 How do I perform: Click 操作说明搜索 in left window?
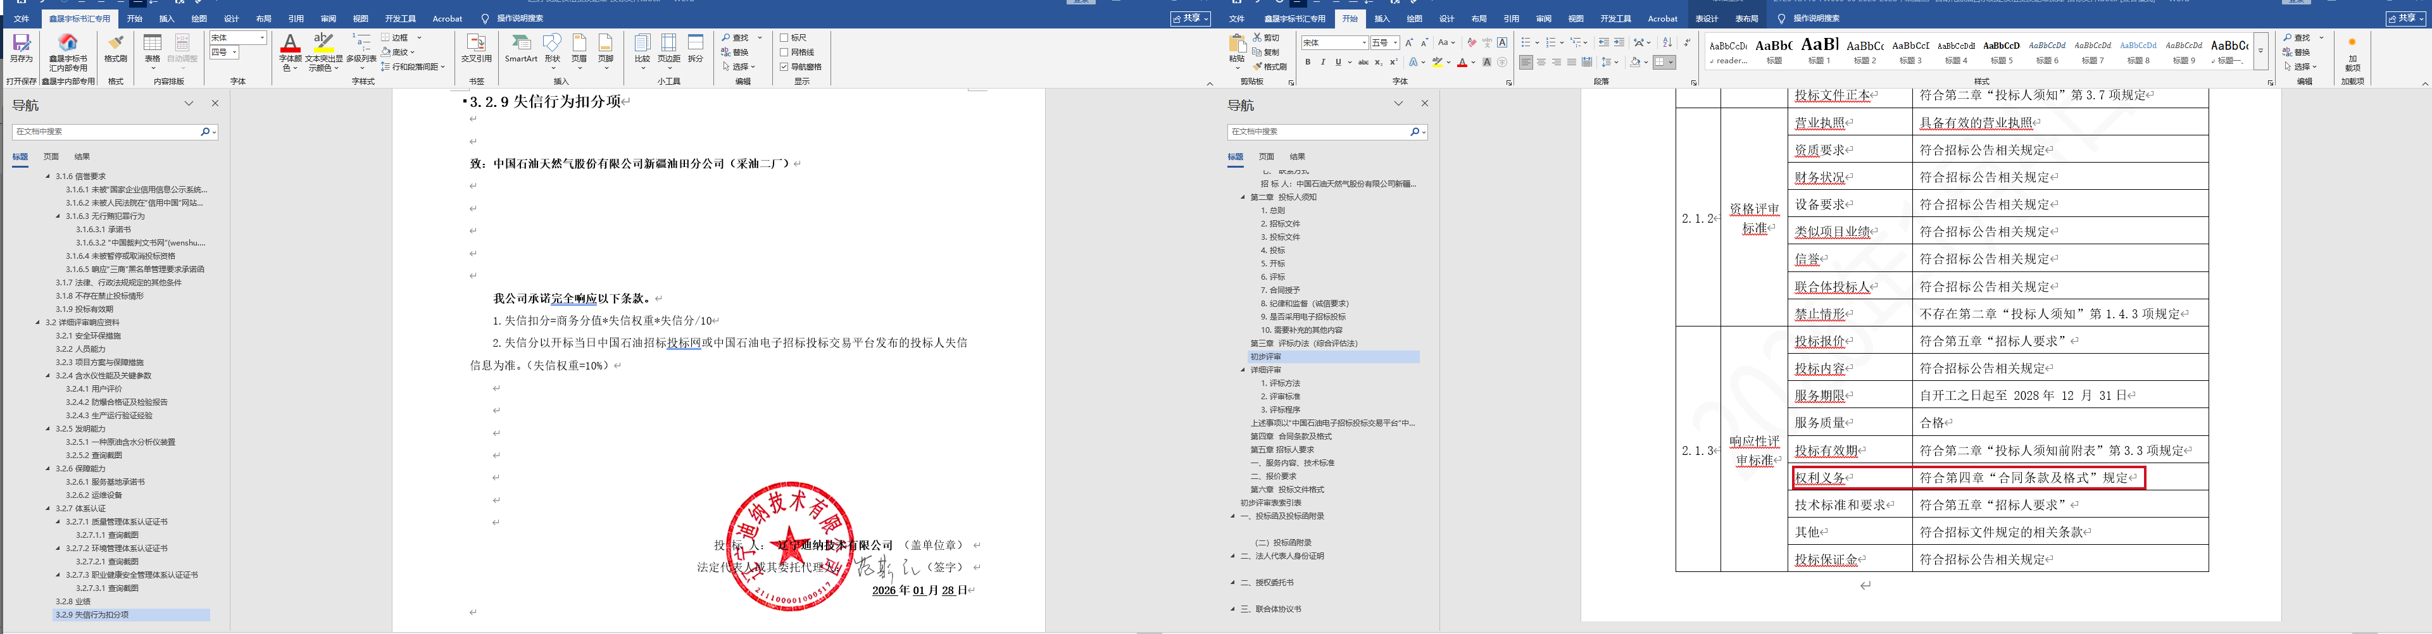coord(520,18)
